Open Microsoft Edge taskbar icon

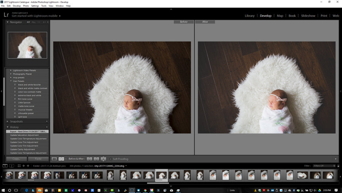pos(26,190)
